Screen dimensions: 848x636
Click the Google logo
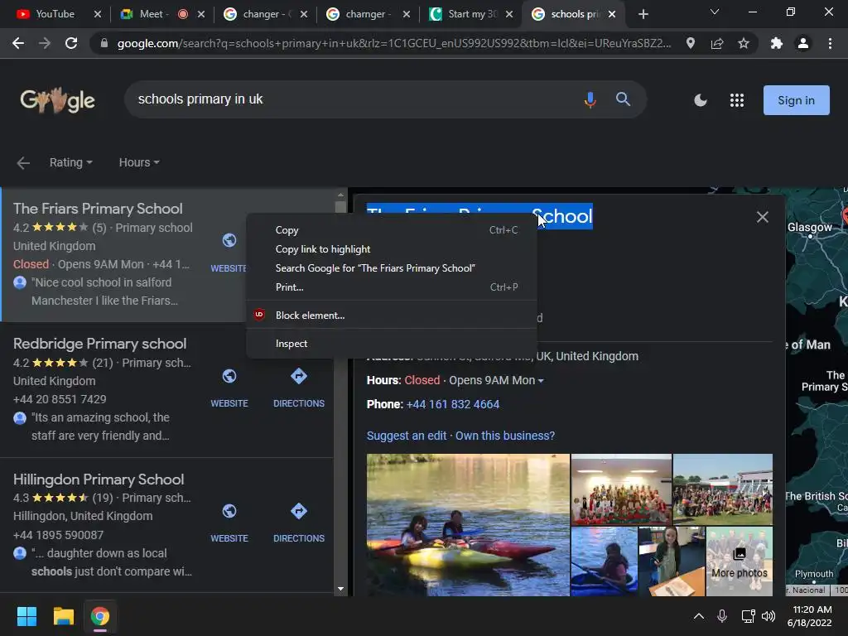(x=57, y=100)
